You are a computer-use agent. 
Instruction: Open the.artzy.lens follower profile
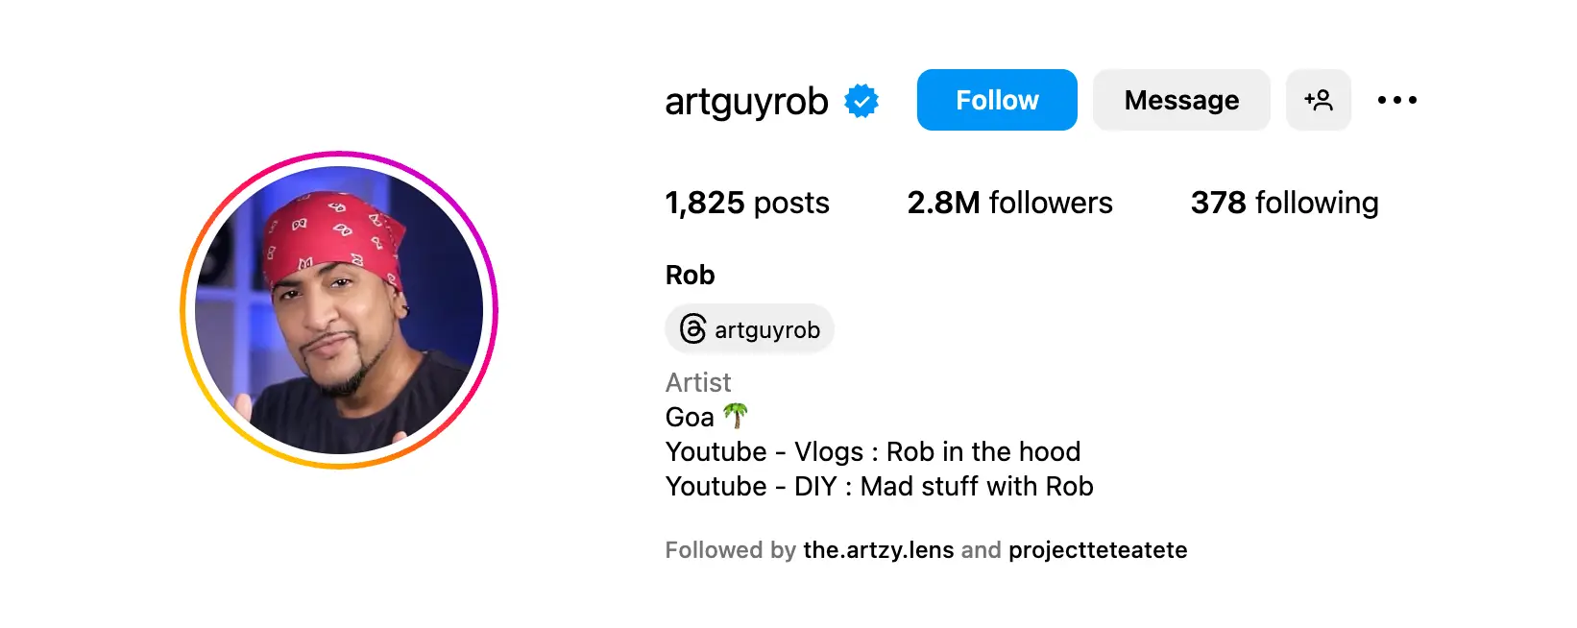(x=878, y=550)
